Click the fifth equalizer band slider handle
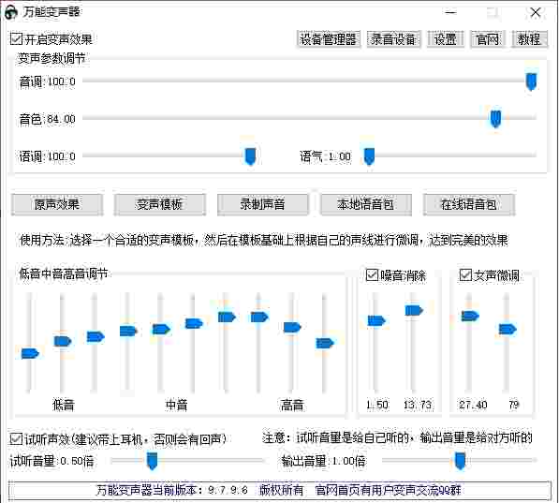The height and width of the screenshot is (503, 559). point(161,329)
